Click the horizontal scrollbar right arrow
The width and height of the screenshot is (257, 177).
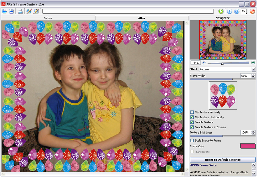183,174
